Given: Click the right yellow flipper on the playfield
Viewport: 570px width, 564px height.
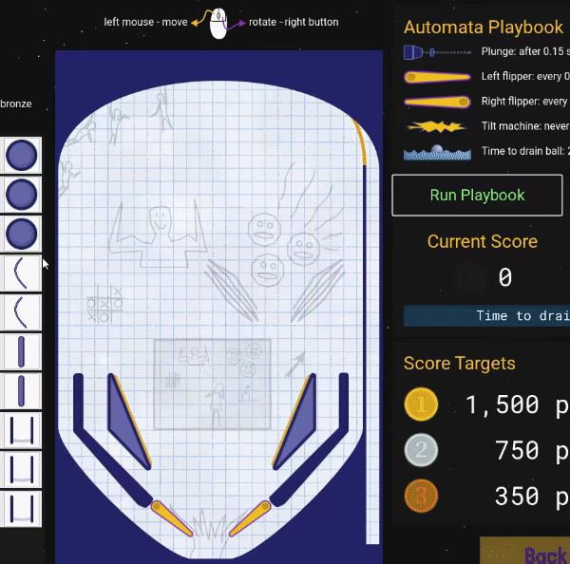Looking at the screenshot, I should point(250,518).
